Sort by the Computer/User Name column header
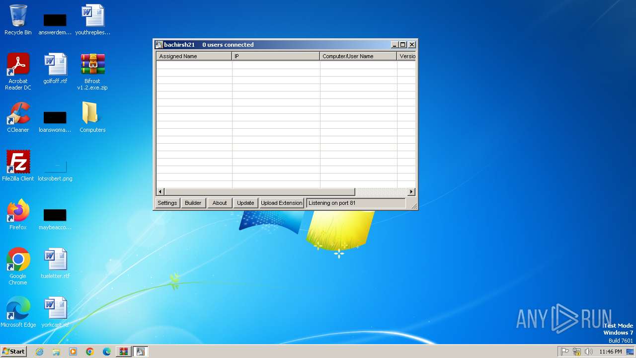Viewport: 636px width, 358px height. tap(358, 56)
